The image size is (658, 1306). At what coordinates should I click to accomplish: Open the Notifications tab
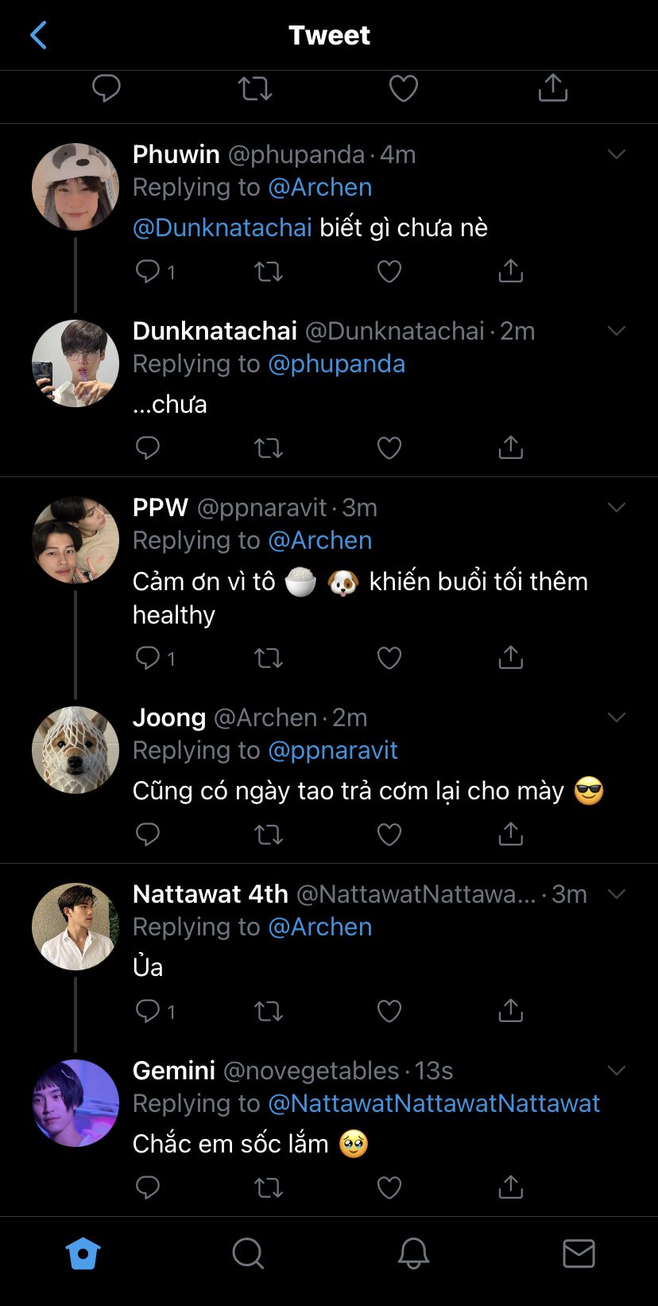(413, 1254)
